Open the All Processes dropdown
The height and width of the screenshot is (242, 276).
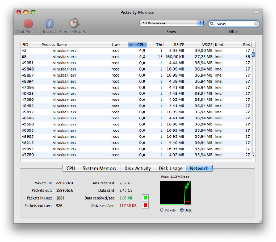172,23
